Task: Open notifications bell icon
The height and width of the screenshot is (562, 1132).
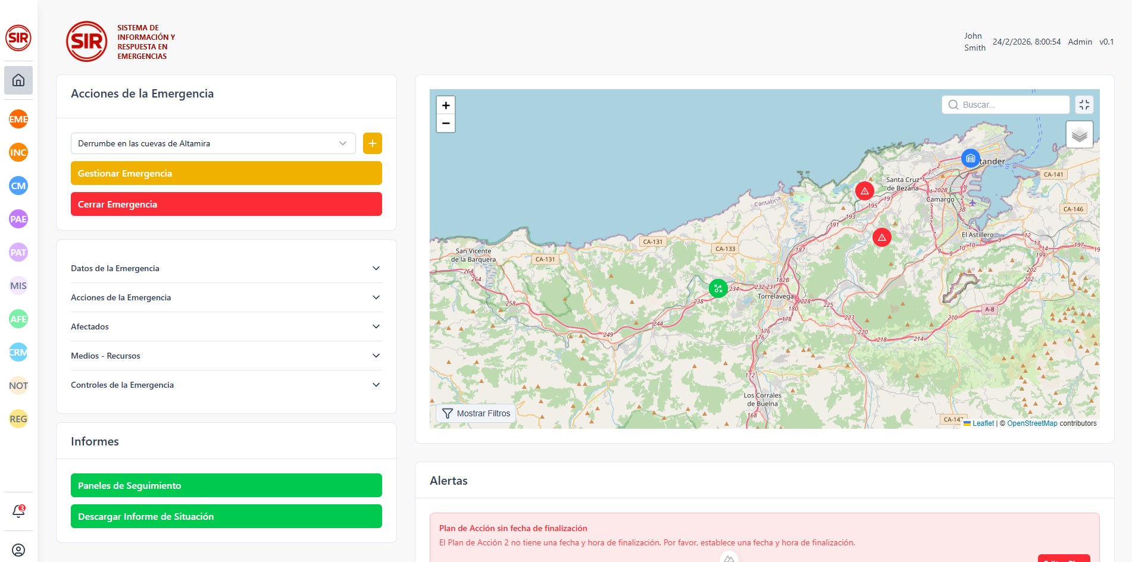Action: 18,511
